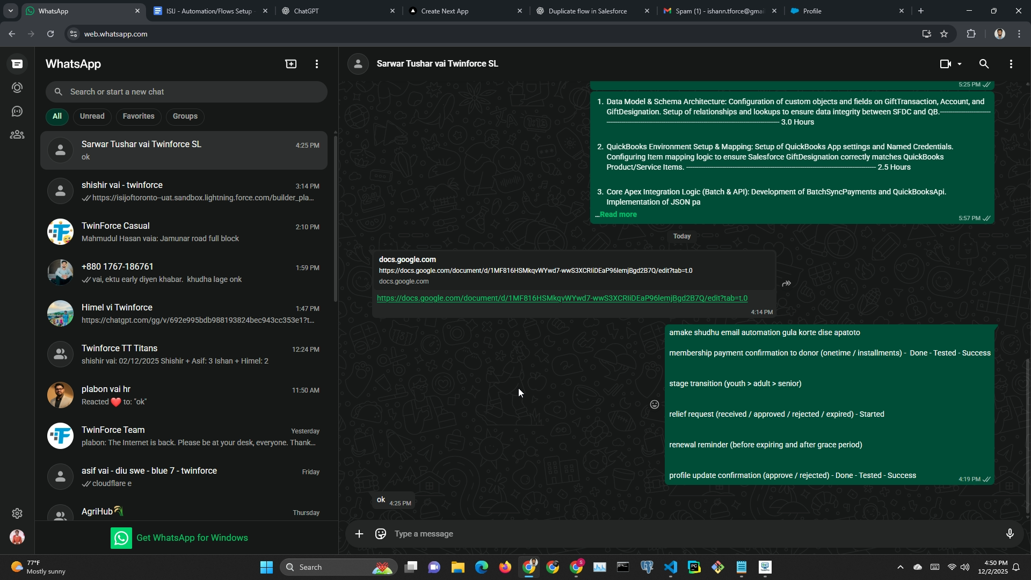
Task: Click the emoji picker icon in composer
Action: click(x=381, y=534)
